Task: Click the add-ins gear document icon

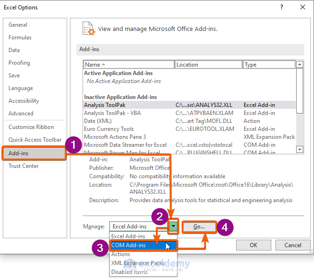Action: point(89,29)
